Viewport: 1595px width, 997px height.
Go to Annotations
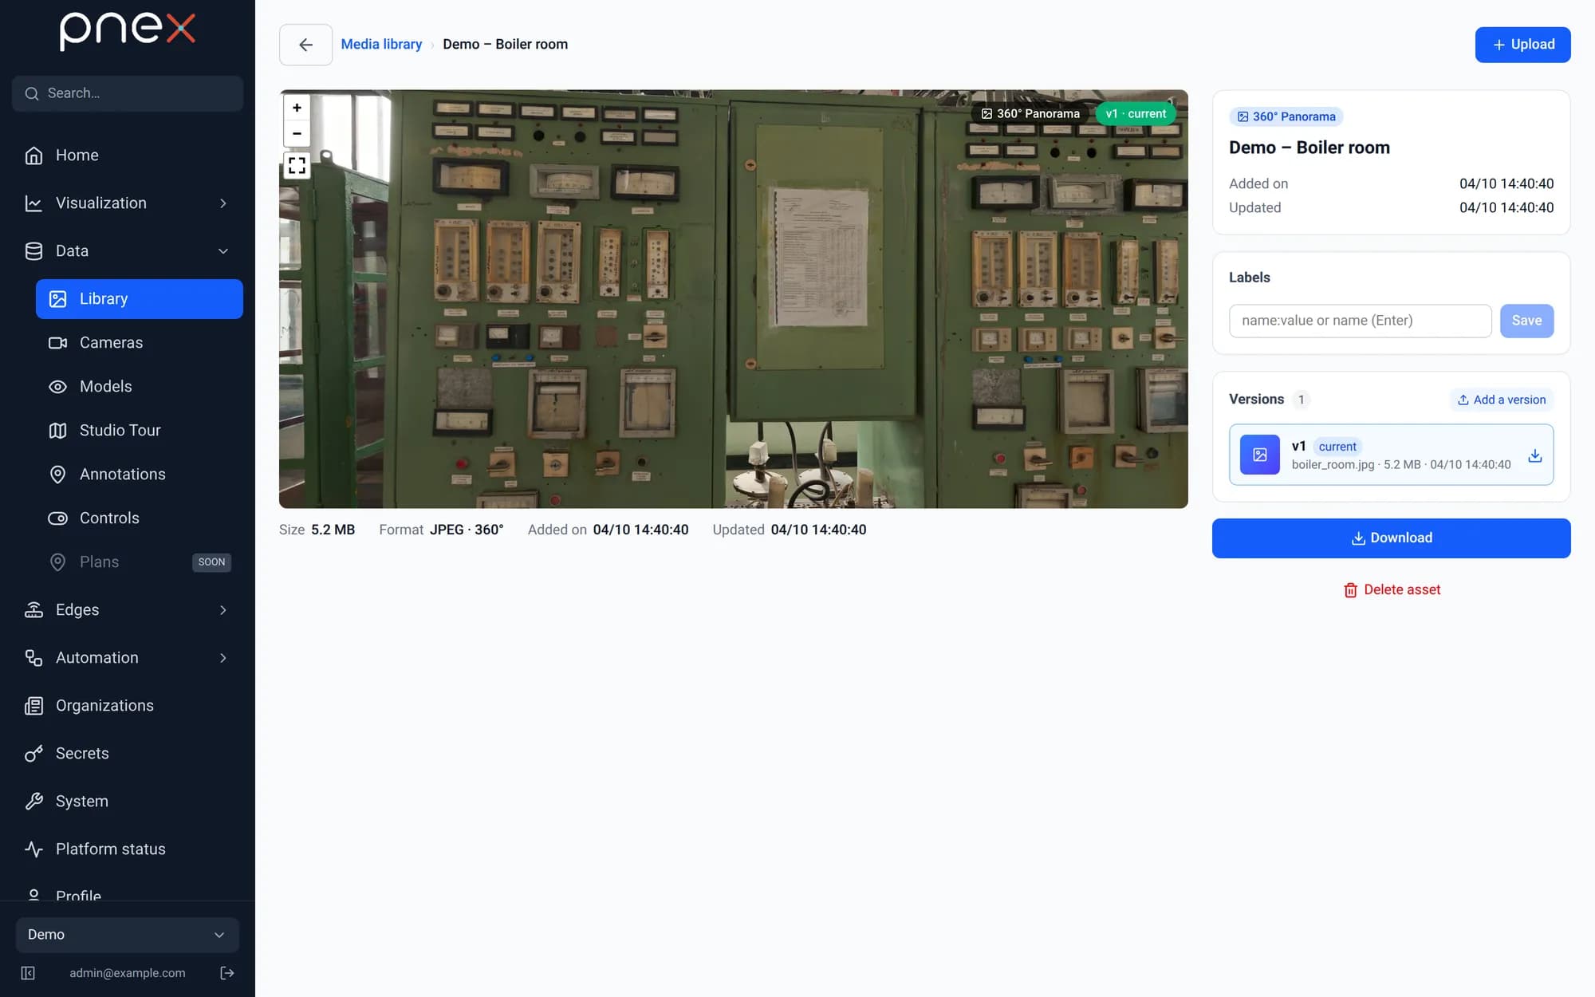[140, 475]
